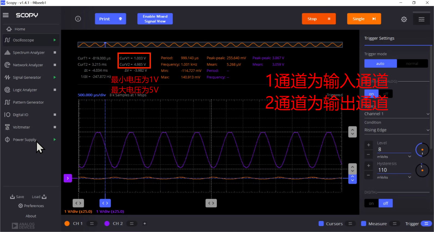Click the Network Analyzer icon
Viewport: 434px width, 232px height.
[7, 65]
